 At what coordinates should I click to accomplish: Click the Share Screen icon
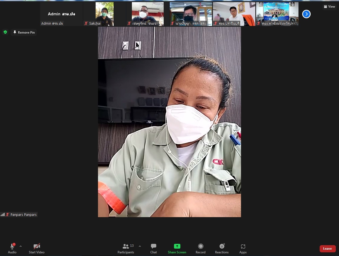(x=177, y=246)
